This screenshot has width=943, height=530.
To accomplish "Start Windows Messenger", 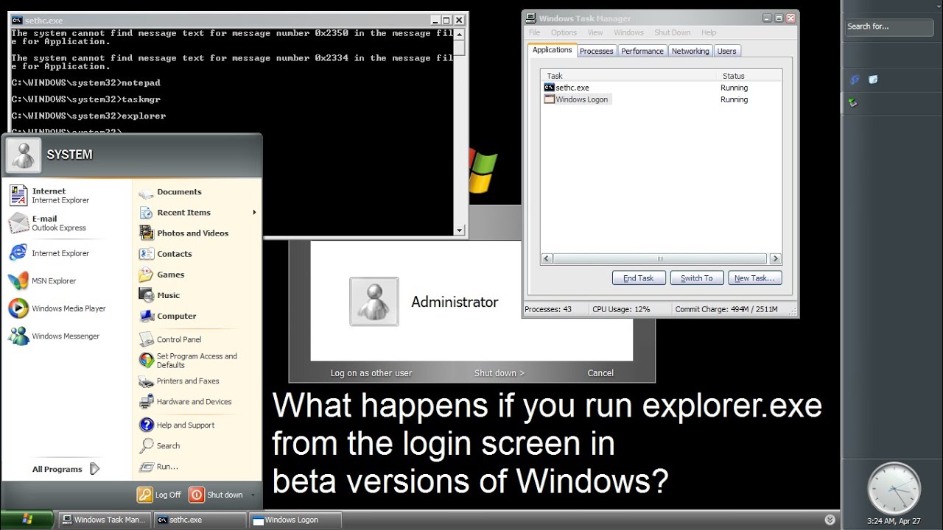I will tap(55, 336).
